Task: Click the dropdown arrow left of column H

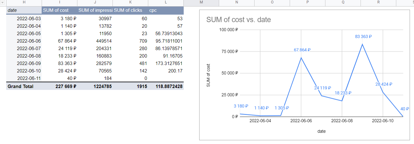Action: 3,2
